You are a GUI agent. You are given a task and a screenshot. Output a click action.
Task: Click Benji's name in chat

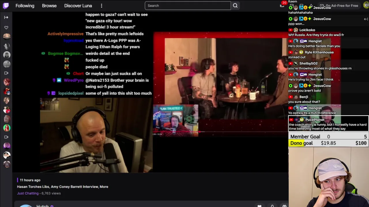coord(304,97)
